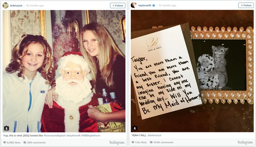The image size is (256, 147).
Task: Open the @taylorswift mention in the caption
Action: click(x=73, y=136)
